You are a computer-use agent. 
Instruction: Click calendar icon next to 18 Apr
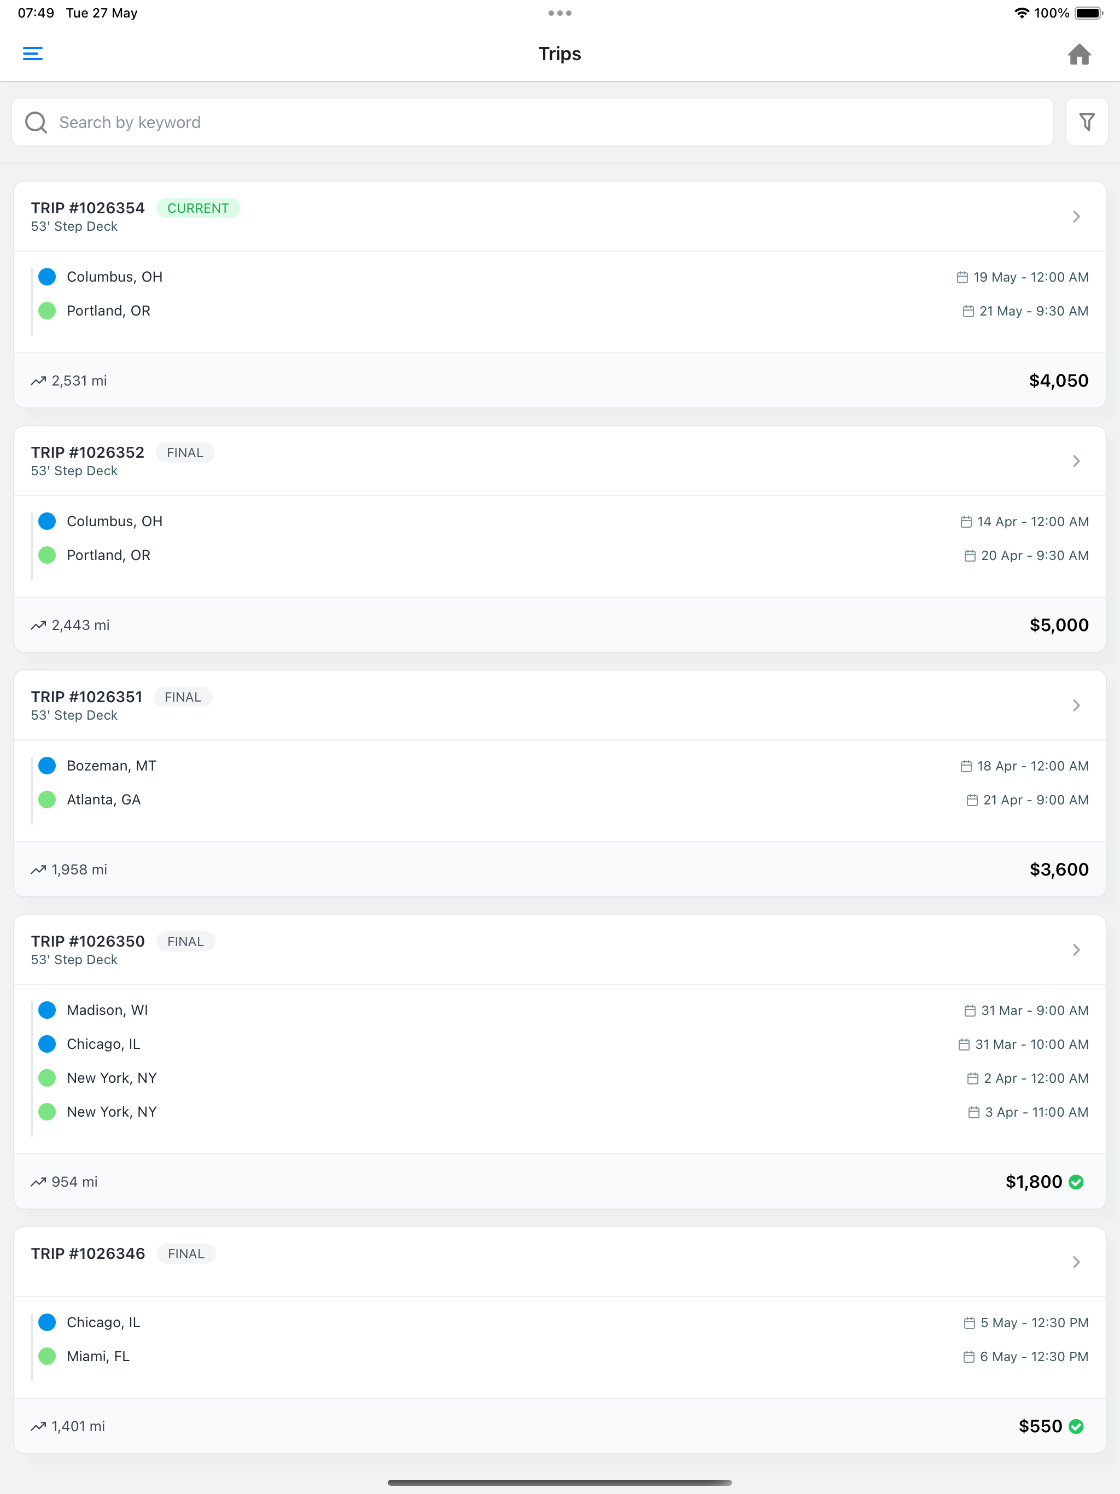pyautogui.click(x=966, y=766)
